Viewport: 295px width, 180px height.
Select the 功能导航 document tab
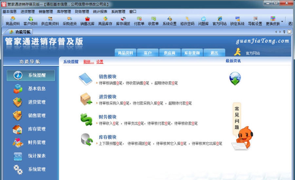(20, 32)
